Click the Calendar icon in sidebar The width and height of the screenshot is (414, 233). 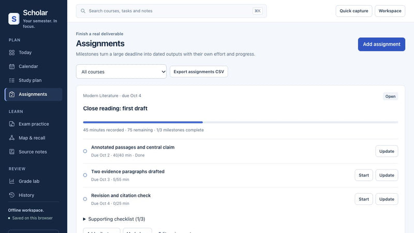[x=11, y=66]
